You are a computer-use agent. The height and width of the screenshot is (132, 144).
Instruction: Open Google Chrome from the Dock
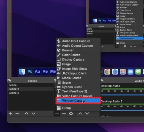point(107,72)
